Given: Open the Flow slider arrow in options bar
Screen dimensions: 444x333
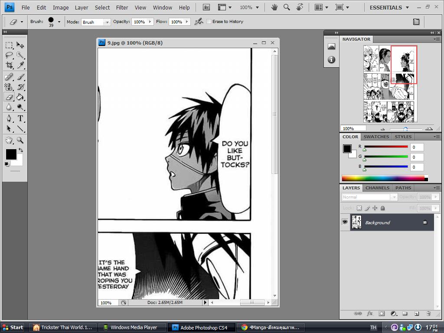Looking at the screenshot, I should point(187,22).
